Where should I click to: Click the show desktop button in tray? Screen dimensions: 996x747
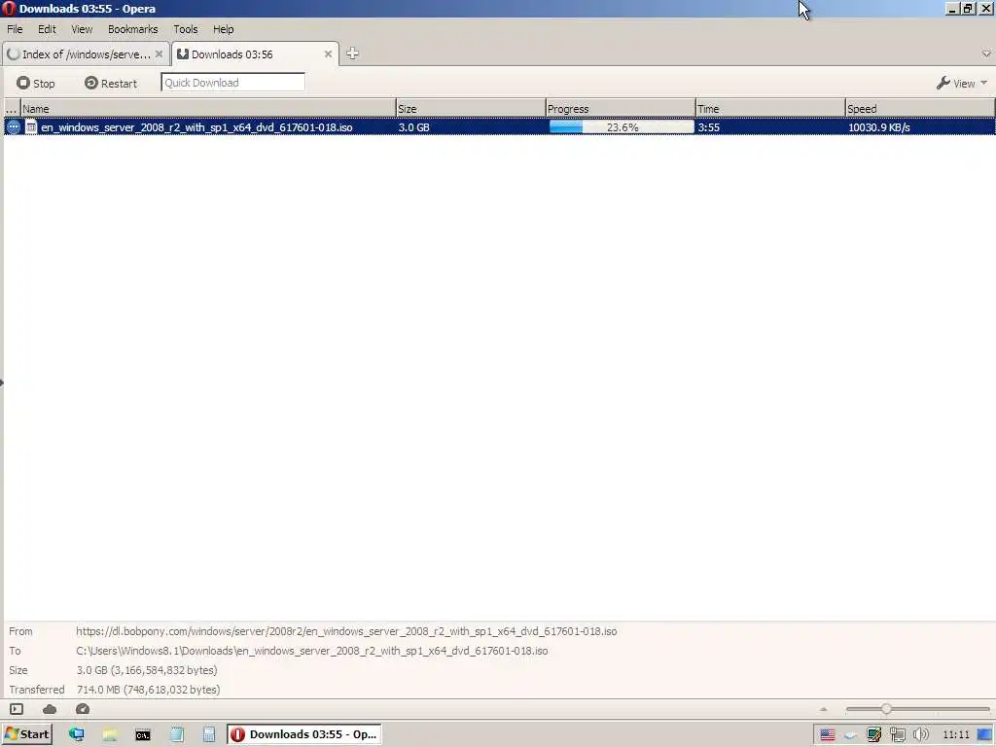(x=985, y=735)
